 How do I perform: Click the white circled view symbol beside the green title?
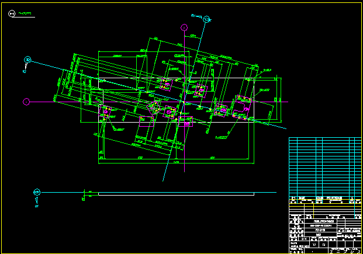pos(12,13)
